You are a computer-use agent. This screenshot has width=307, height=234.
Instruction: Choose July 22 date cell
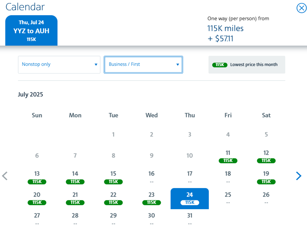pyautogui.click(x=113, y=198)
